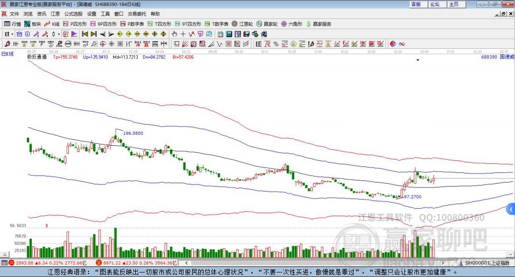Screen dimensions: 515x277
Task: Click the Up=135.9410 indicator value
Action: point(95,57)
